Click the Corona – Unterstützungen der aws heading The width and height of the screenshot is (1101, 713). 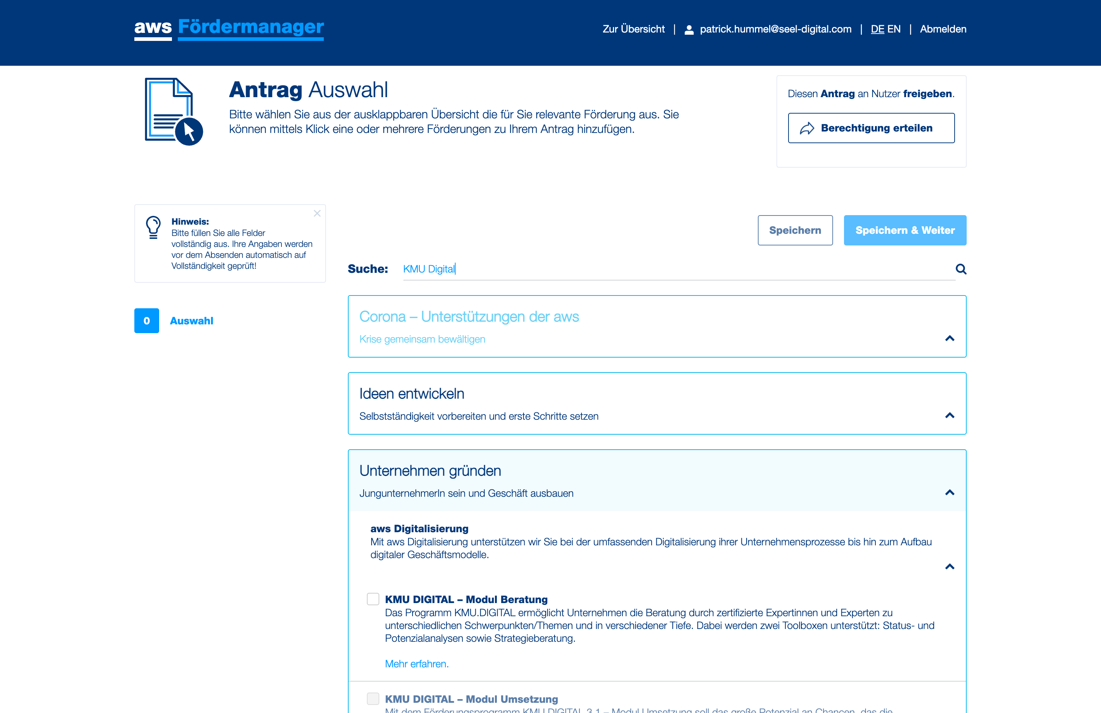469,317
